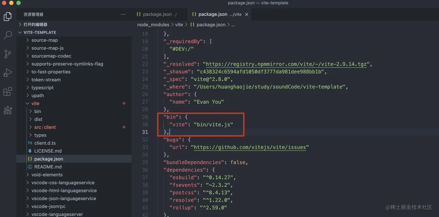This screenshot has height=217, width=439.
Task: Open README.md in the file tree
Action: [48, 167]
